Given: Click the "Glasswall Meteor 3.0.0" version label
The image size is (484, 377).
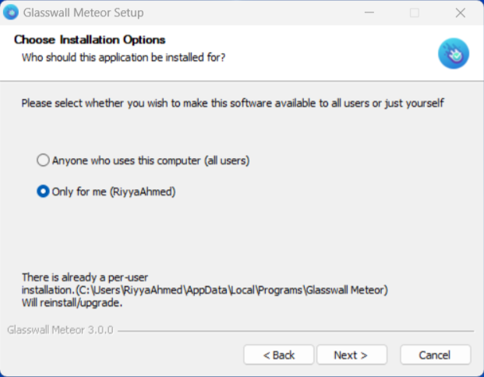Looking at the screenshot, I should (60, 329).
